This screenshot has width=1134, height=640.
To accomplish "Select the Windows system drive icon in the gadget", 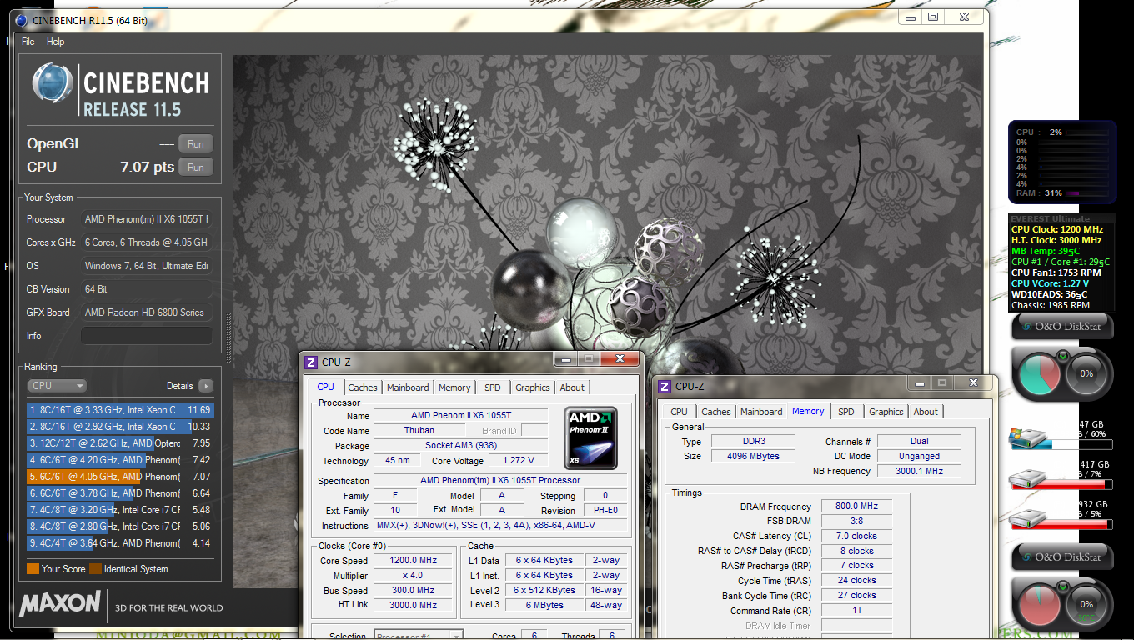I will point(1027,438).
